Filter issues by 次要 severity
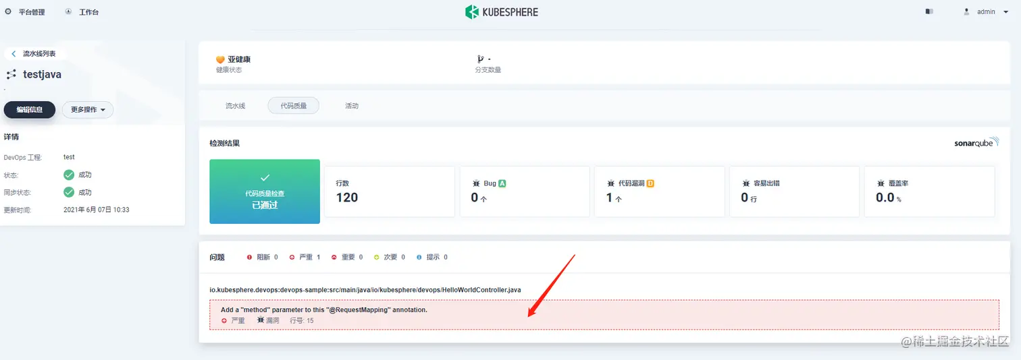This screenshot has width=1021, height=360. 390,258
